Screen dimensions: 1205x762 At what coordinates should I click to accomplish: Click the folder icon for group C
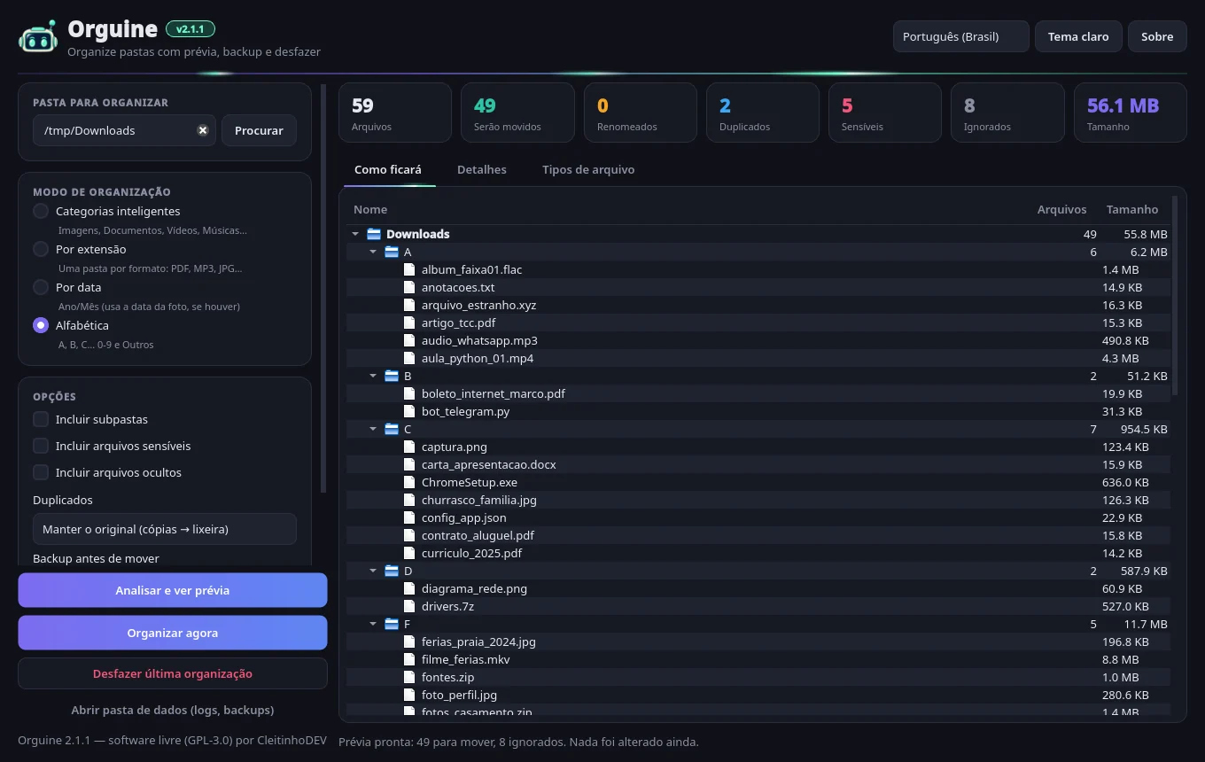[x=392, y=429]
